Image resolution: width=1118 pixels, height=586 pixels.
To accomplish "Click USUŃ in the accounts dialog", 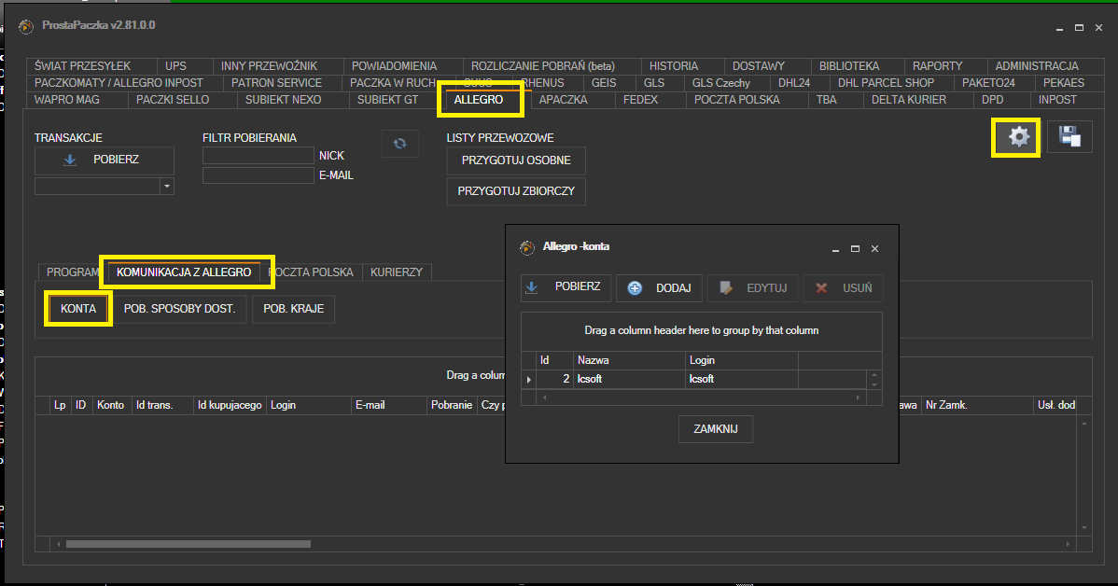I will [843, 288].
